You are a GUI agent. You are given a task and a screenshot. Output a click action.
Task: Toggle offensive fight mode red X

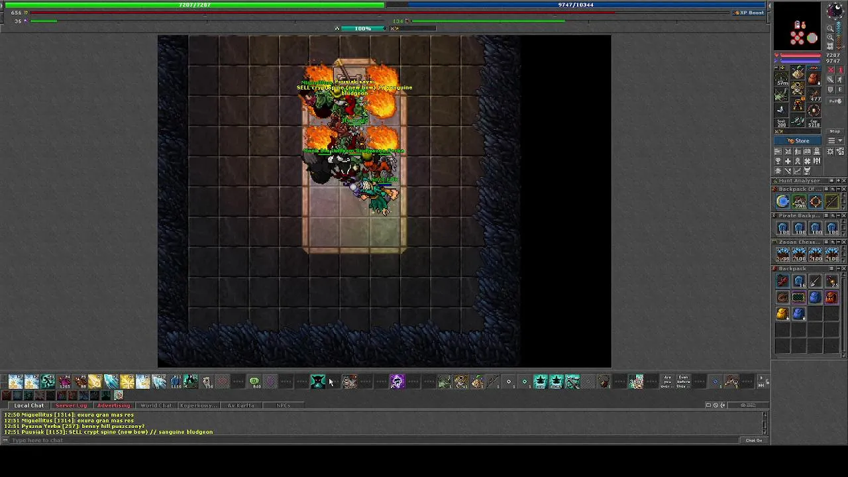830,70
